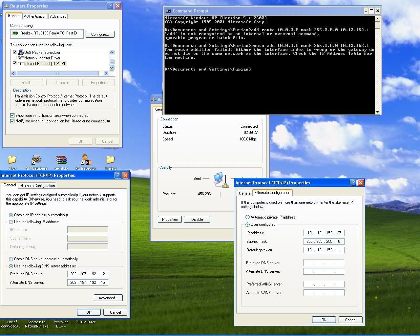
Task: Click Preferred DNS server field in Alternate Configuration
Action: pos(324,263)
